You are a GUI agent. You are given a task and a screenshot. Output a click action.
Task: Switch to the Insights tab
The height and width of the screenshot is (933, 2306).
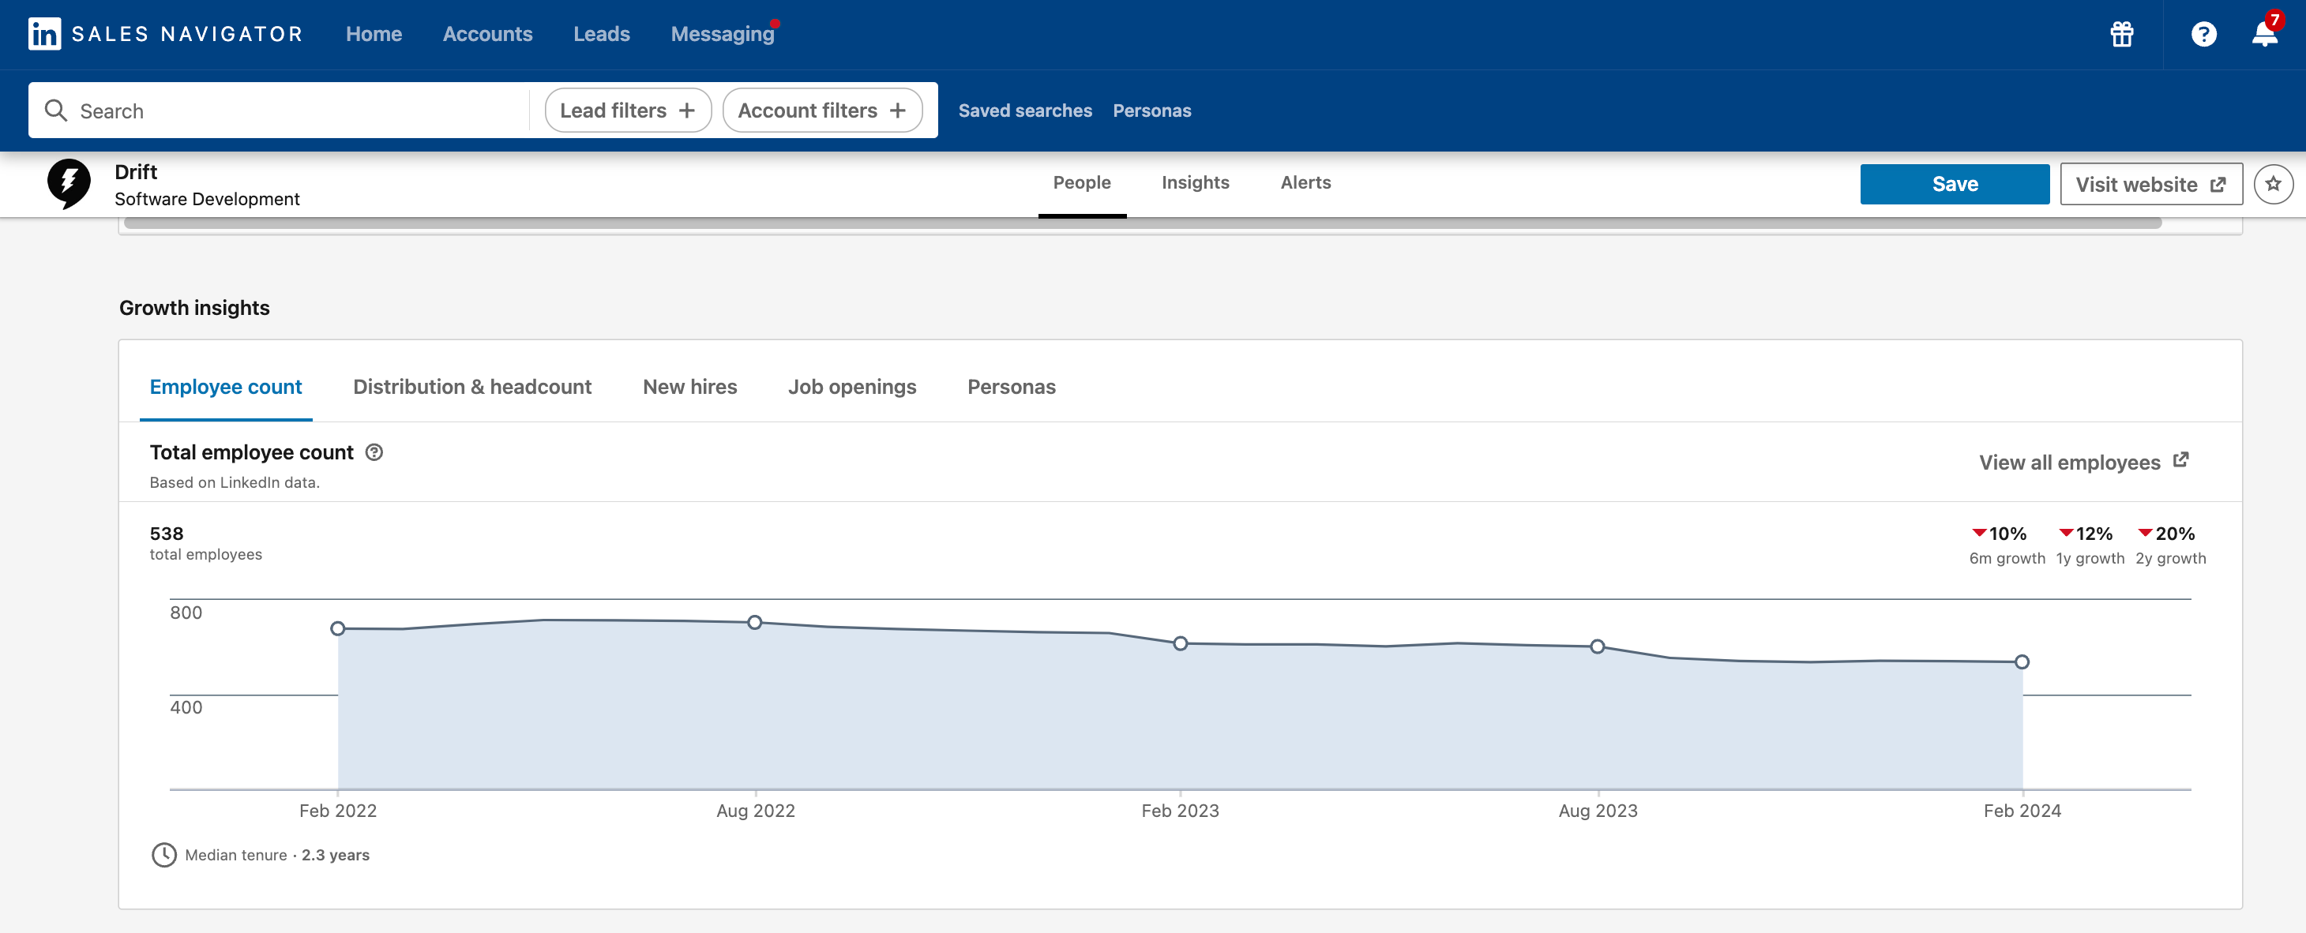pyautogui.click(x=1195, y=182)
